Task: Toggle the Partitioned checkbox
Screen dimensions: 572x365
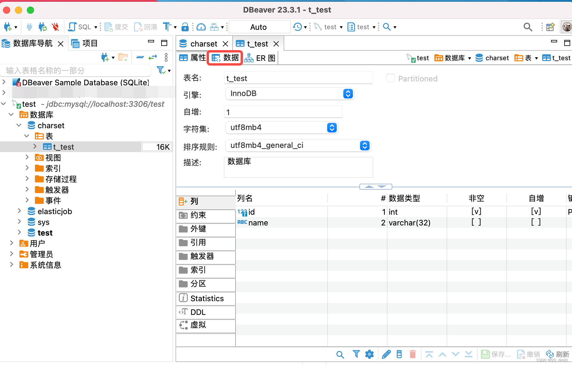Action: (390, 78)
